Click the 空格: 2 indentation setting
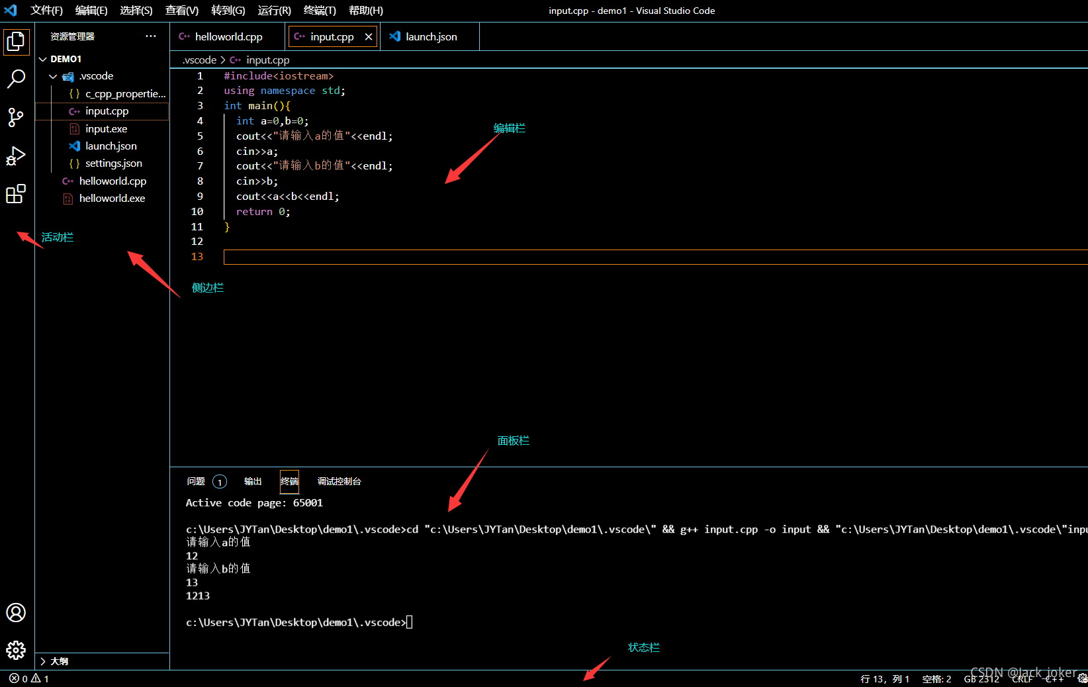 (x=936, y=678)
